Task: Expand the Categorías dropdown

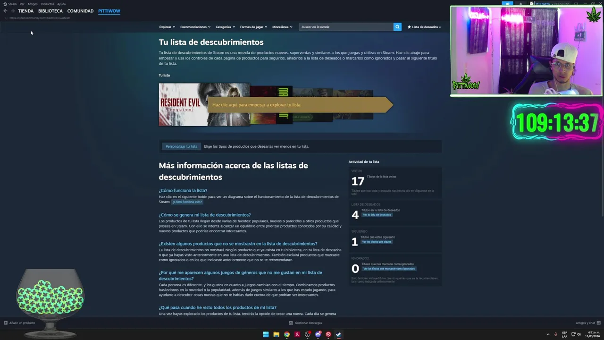Action: coord(225,27)
